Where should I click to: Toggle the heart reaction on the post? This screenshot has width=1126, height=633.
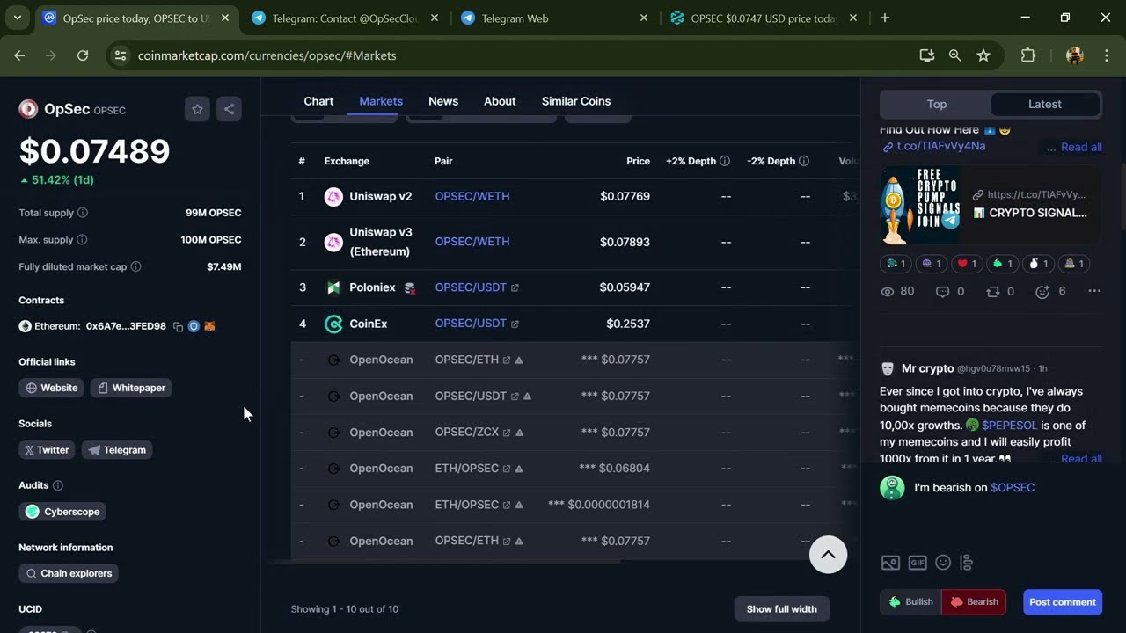[x=968, y=264]
